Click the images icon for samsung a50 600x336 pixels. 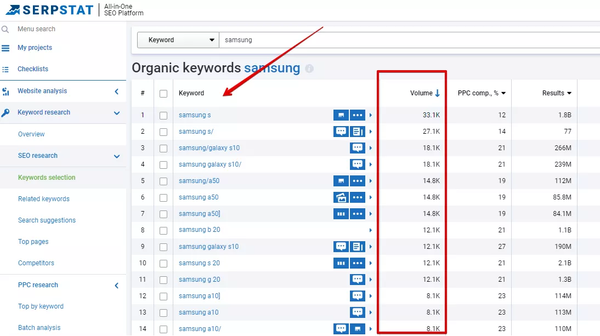pos(341,197)
